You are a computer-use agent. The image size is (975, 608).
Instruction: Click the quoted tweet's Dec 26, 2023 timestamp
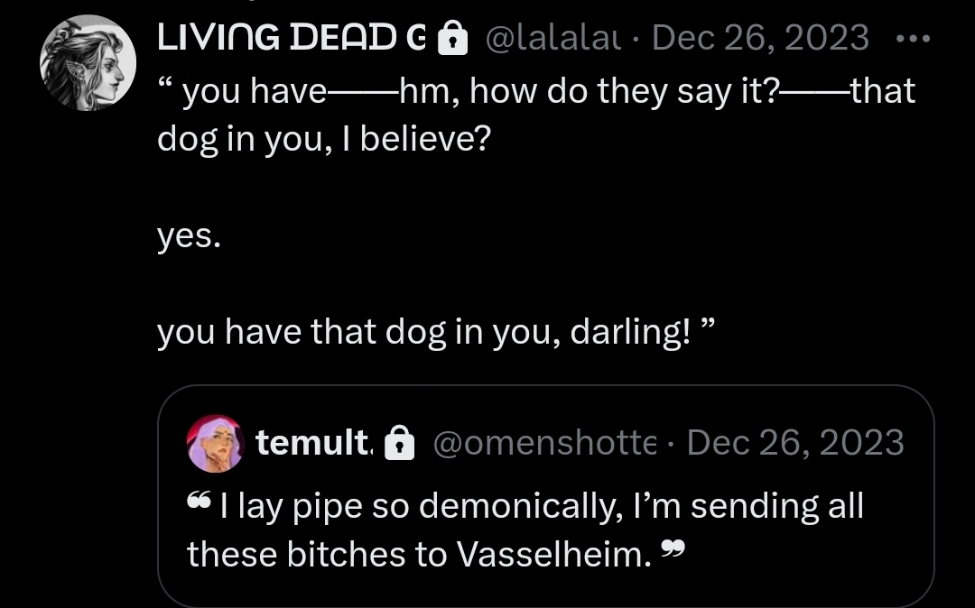pos(795,443)
